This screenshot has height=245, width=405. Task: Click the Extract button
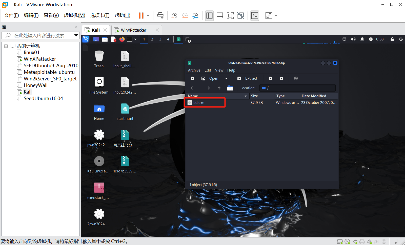[x=247, y=78]
